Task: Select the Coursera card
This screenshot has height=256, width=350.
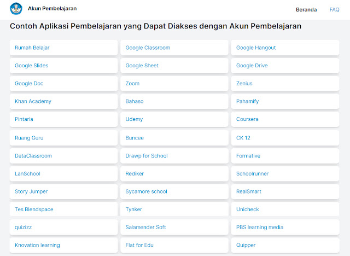Action: pos(285,119)
